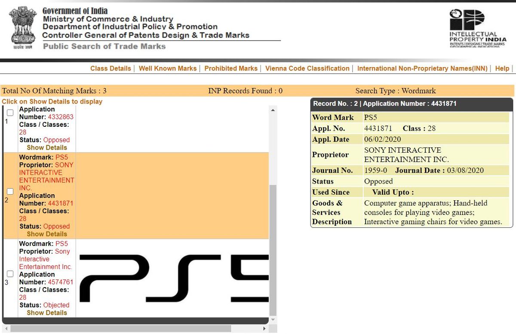Viewport: 516px width, 334px height.
Task: Click Total No Of Matching Marks text
Action: 54,91
